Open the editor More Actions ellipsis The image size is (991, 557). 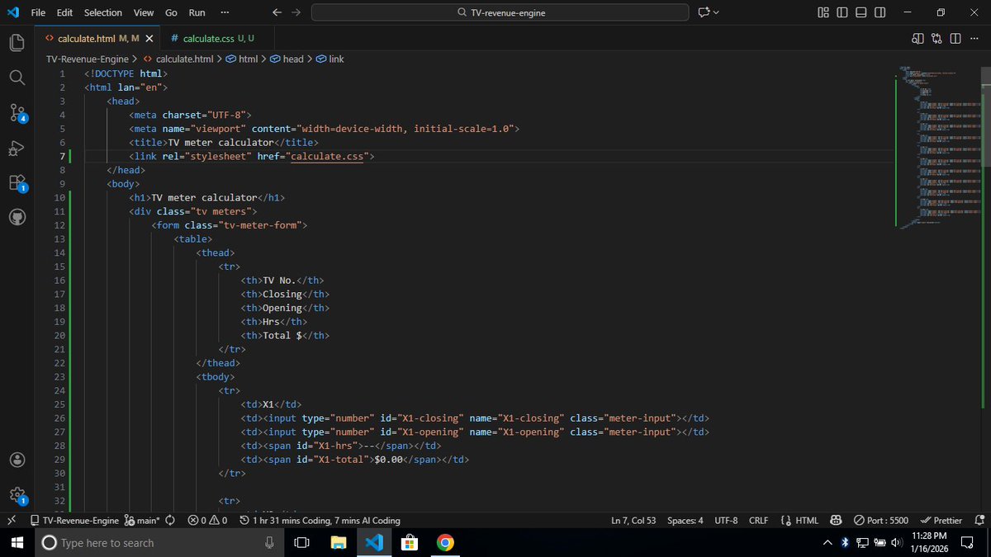pos(974,38)
